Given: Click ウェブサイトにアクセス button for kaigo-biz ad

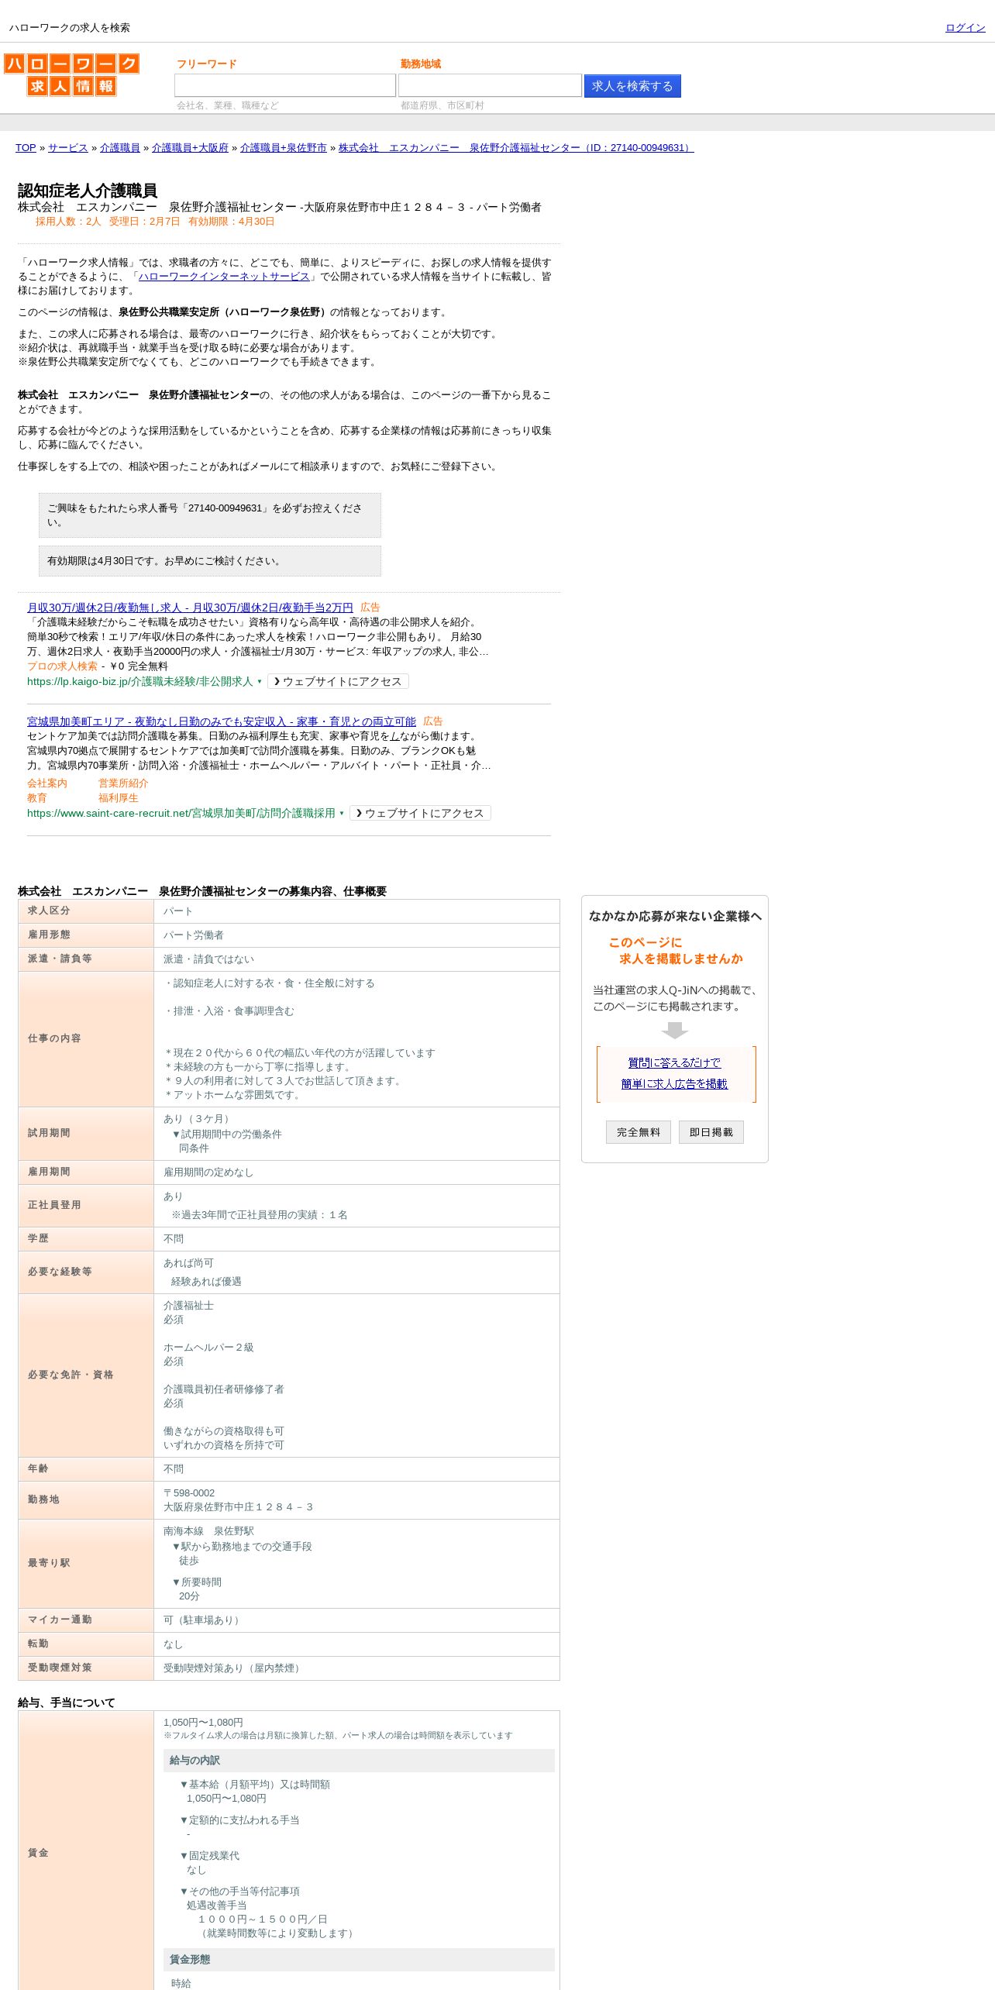Looking at the screenshot, I should click(338, 682).
